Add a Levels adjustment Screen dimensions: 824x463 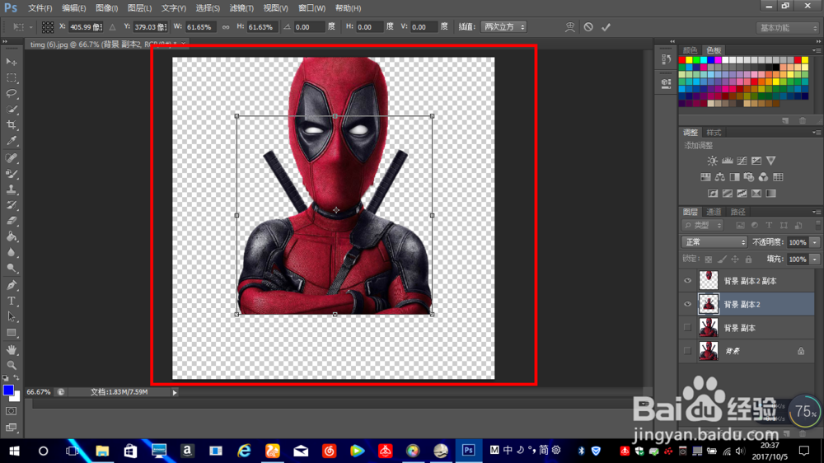[x=727, y=161]
